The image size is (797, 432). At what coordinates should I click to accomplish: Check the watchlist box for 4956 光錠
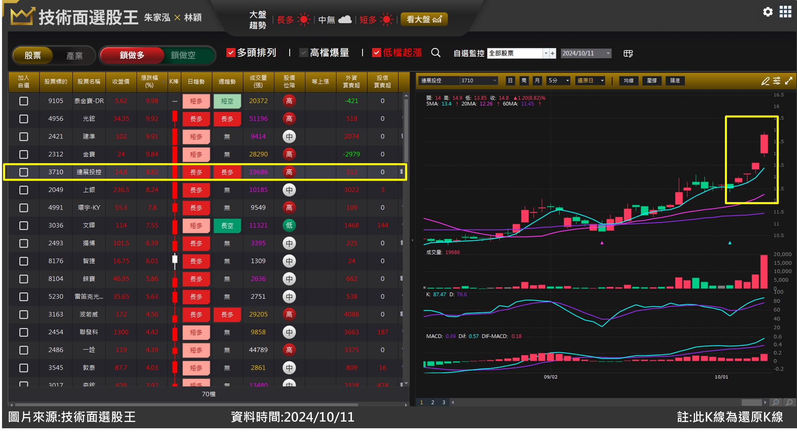coord(24,119)
